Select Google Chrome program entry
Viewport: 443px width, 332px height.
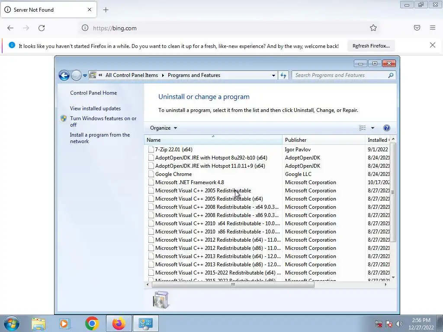173,174
